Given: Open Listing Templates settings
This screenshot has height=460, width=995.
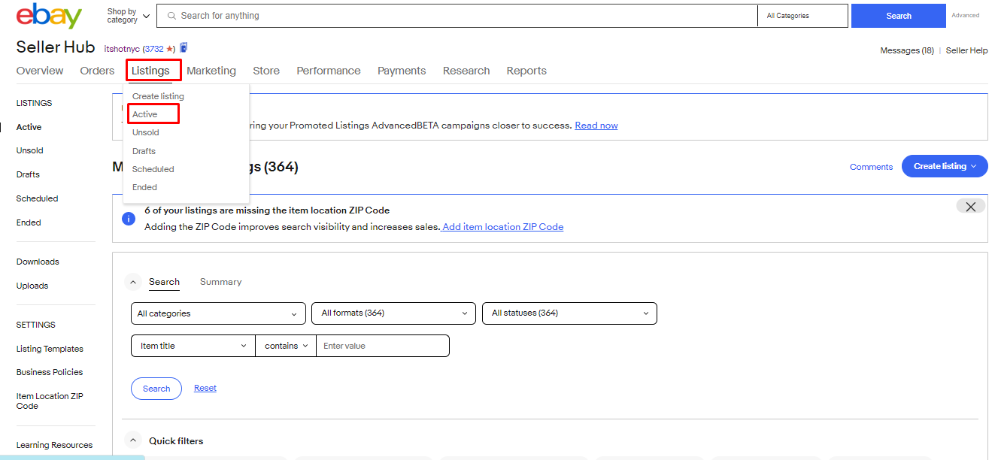Looking at the screenshot, I should click(x=50, y=349).
